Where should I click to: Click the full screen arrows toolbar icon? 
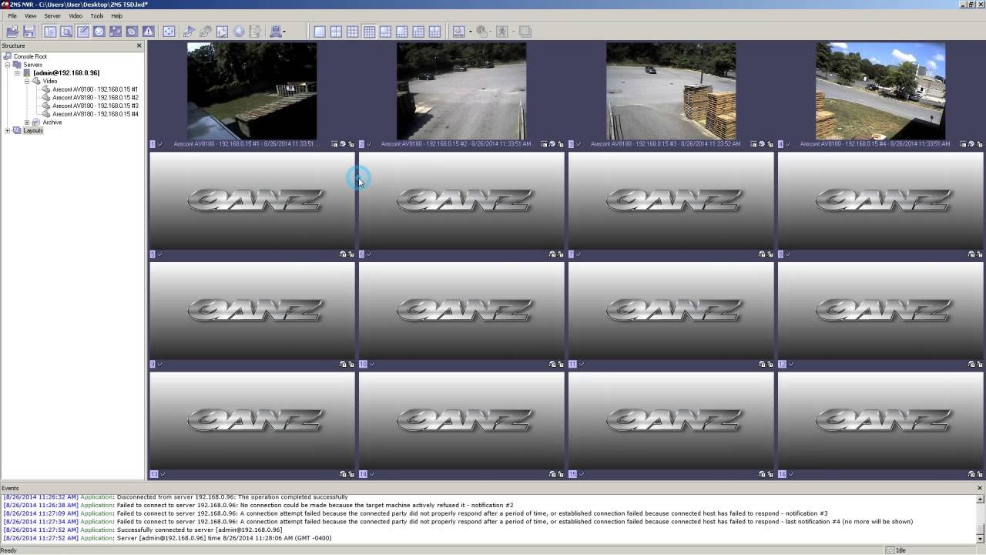[169, 32]
